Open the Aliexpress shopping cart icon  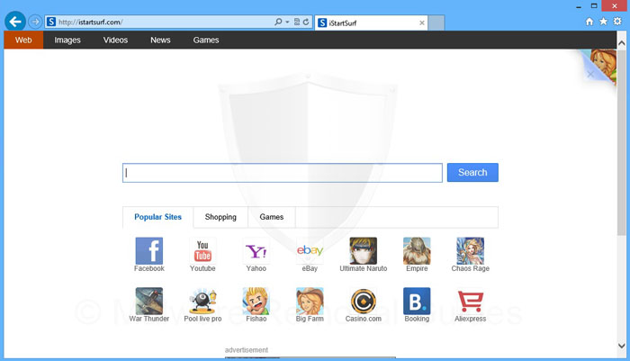470,301
